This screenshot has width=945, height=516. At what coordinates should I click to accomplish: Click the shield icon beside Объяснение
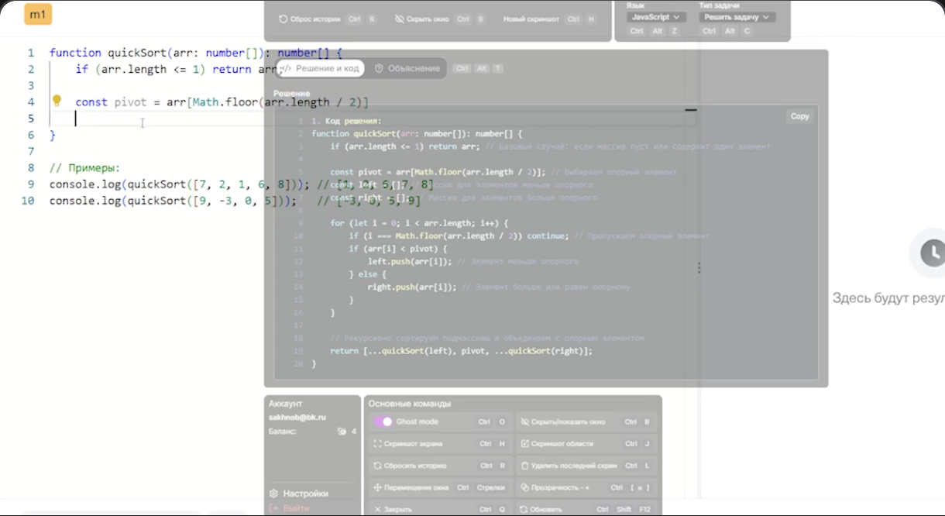(379, 68)
